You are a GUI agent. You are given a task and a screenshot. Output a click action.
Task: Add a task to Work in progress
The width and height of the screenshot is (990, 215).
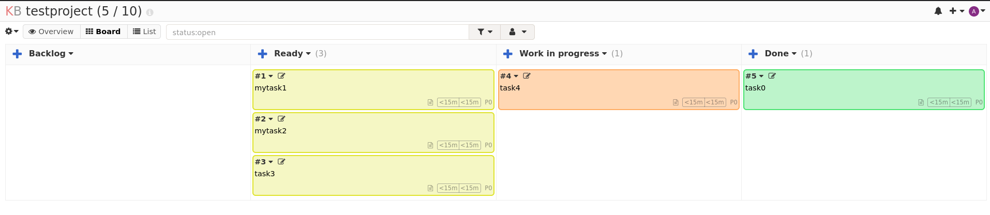click(508, 54)
